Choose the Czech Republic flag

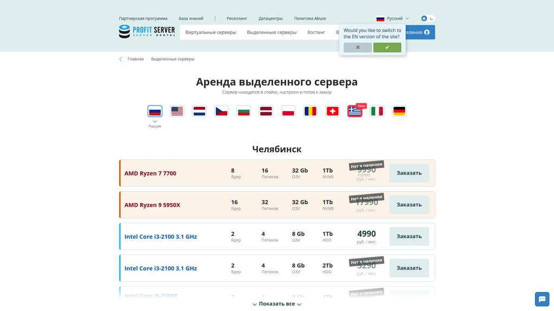click(x=221, y=111)
